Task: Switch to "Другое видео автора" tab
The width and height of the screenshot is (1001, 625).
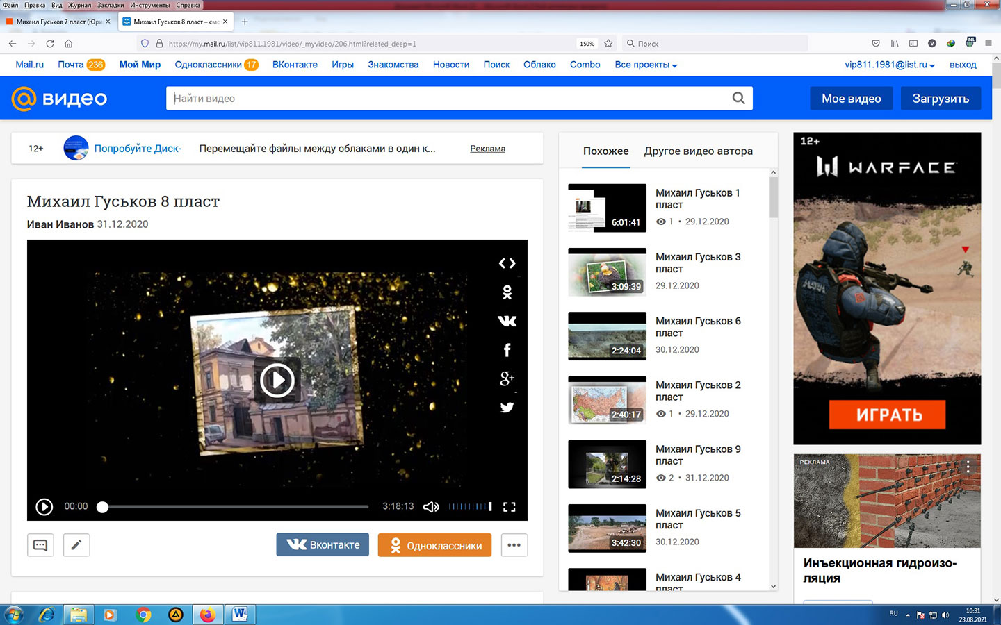Action: (698, 151)
